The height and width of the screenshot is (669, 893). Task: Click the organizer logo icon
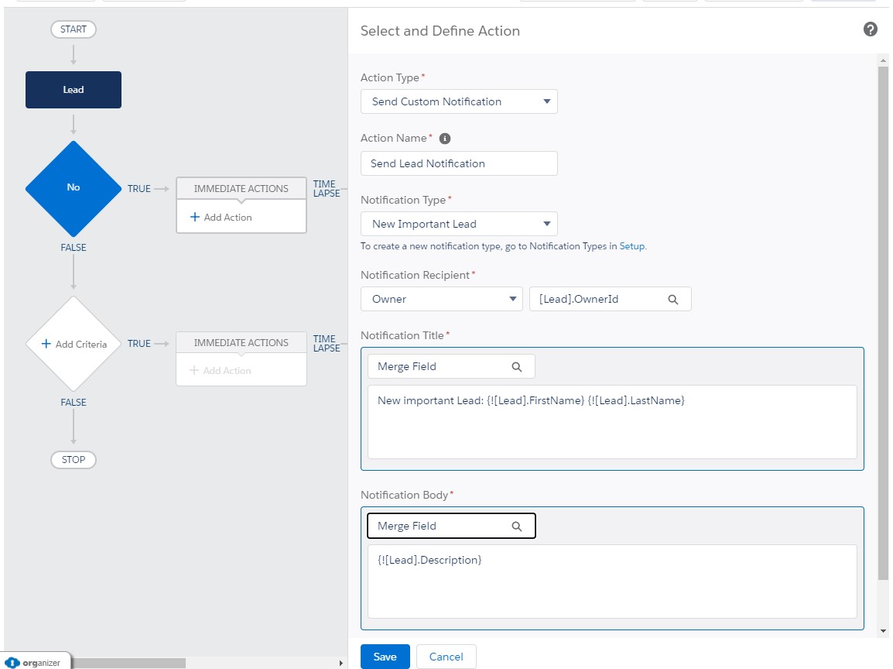pos(12,663)
